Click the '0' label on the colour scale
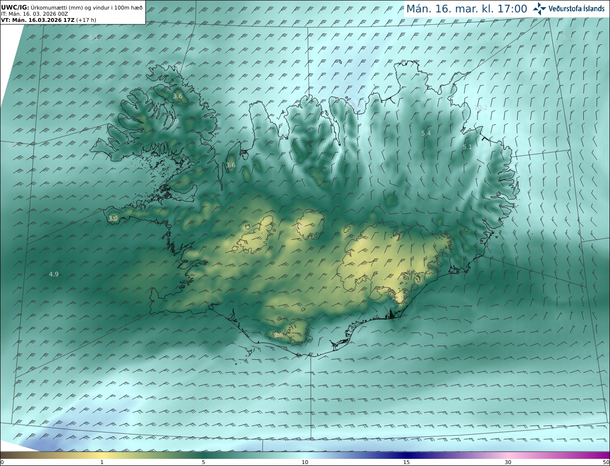The height and width of the screenshot is (466, 610). tap(2, 462)
